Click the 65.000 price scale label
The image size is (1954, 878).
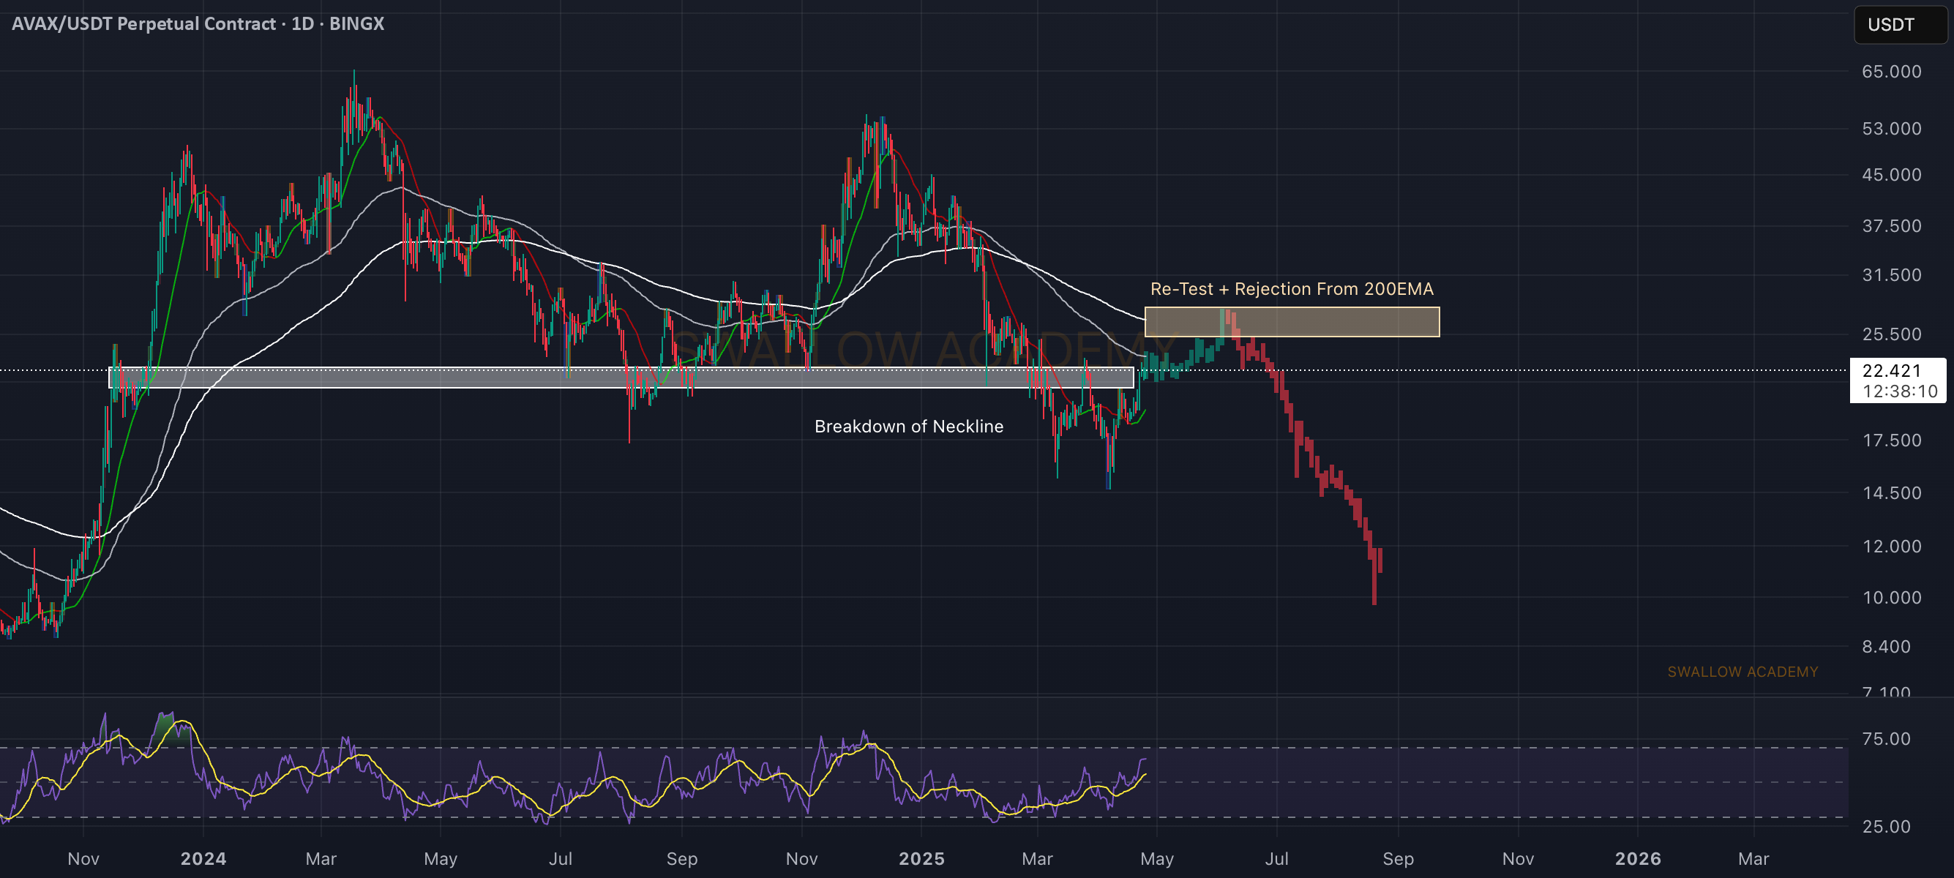[x=1892, y=71]
